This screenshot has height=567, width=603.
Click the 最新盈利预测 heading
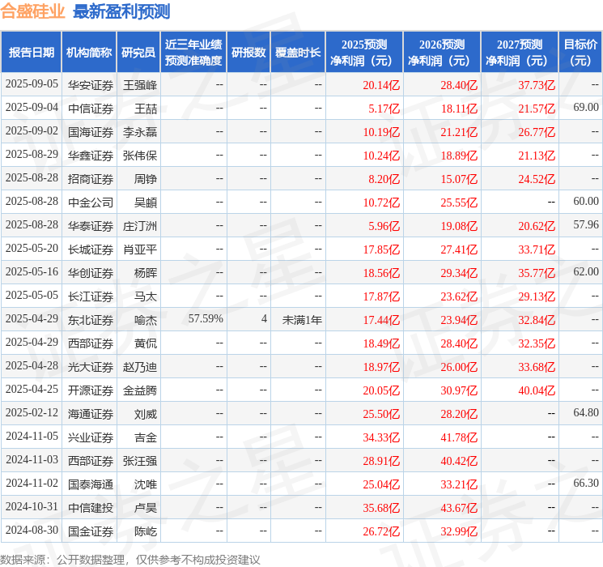[121, 11]
